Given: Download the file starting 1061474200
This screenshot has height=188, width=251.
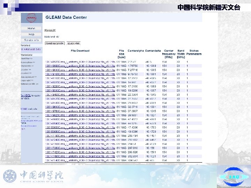Looking at the screenshot, I should click(80, 152).
